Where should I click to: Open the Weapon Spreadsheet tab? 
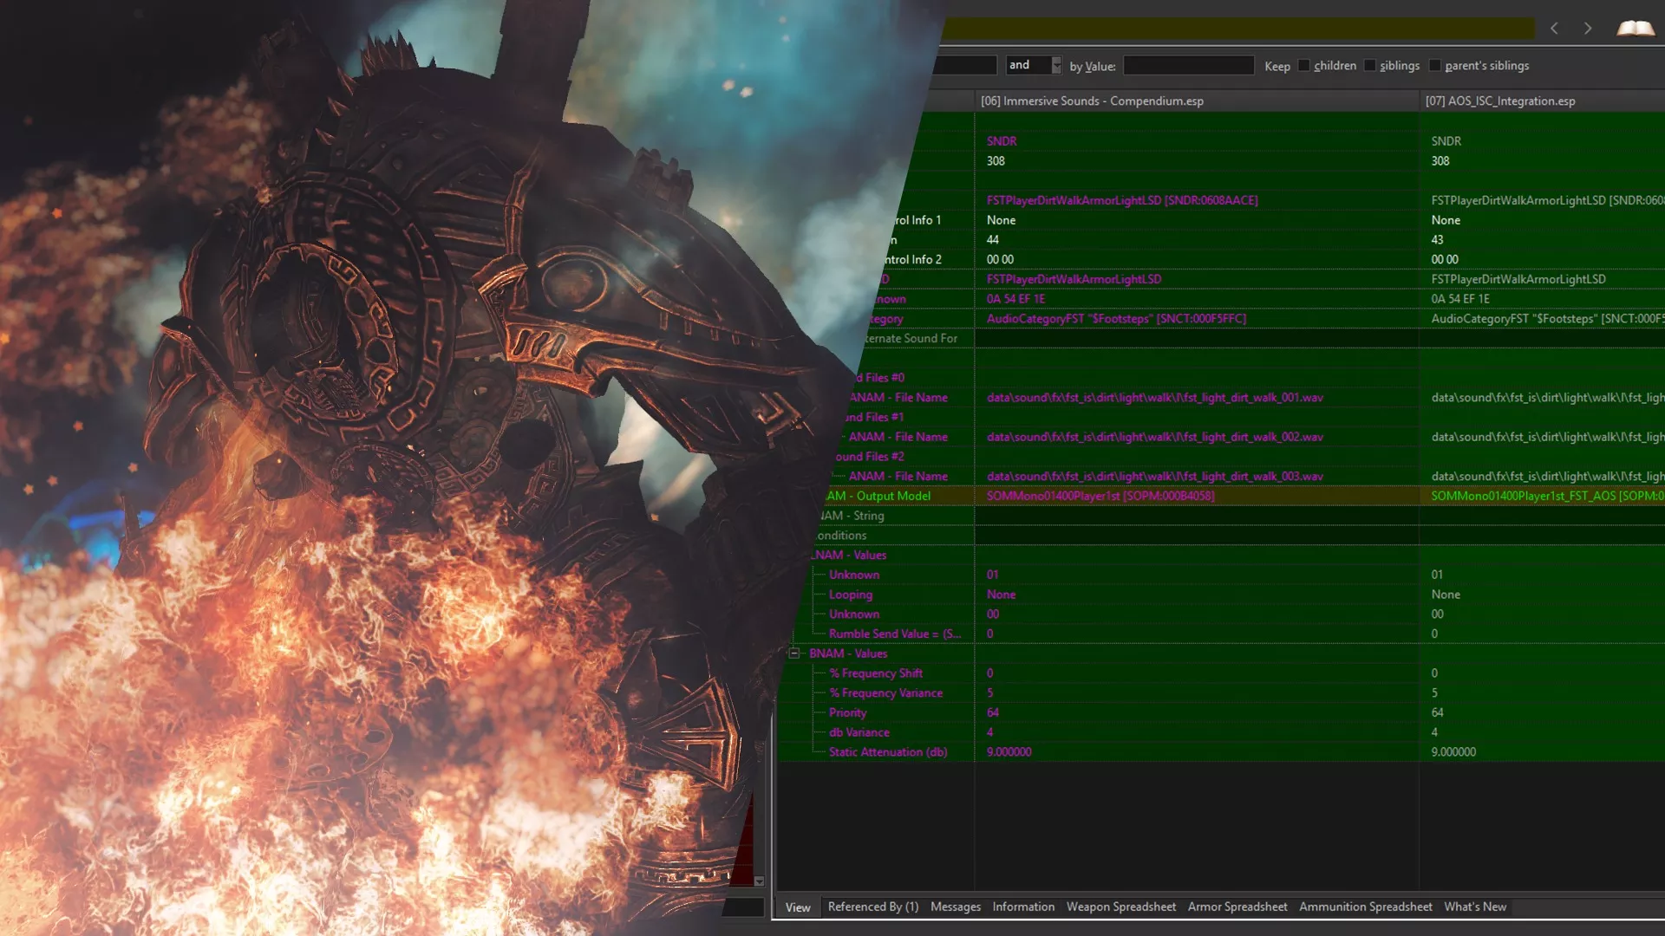1120,907
